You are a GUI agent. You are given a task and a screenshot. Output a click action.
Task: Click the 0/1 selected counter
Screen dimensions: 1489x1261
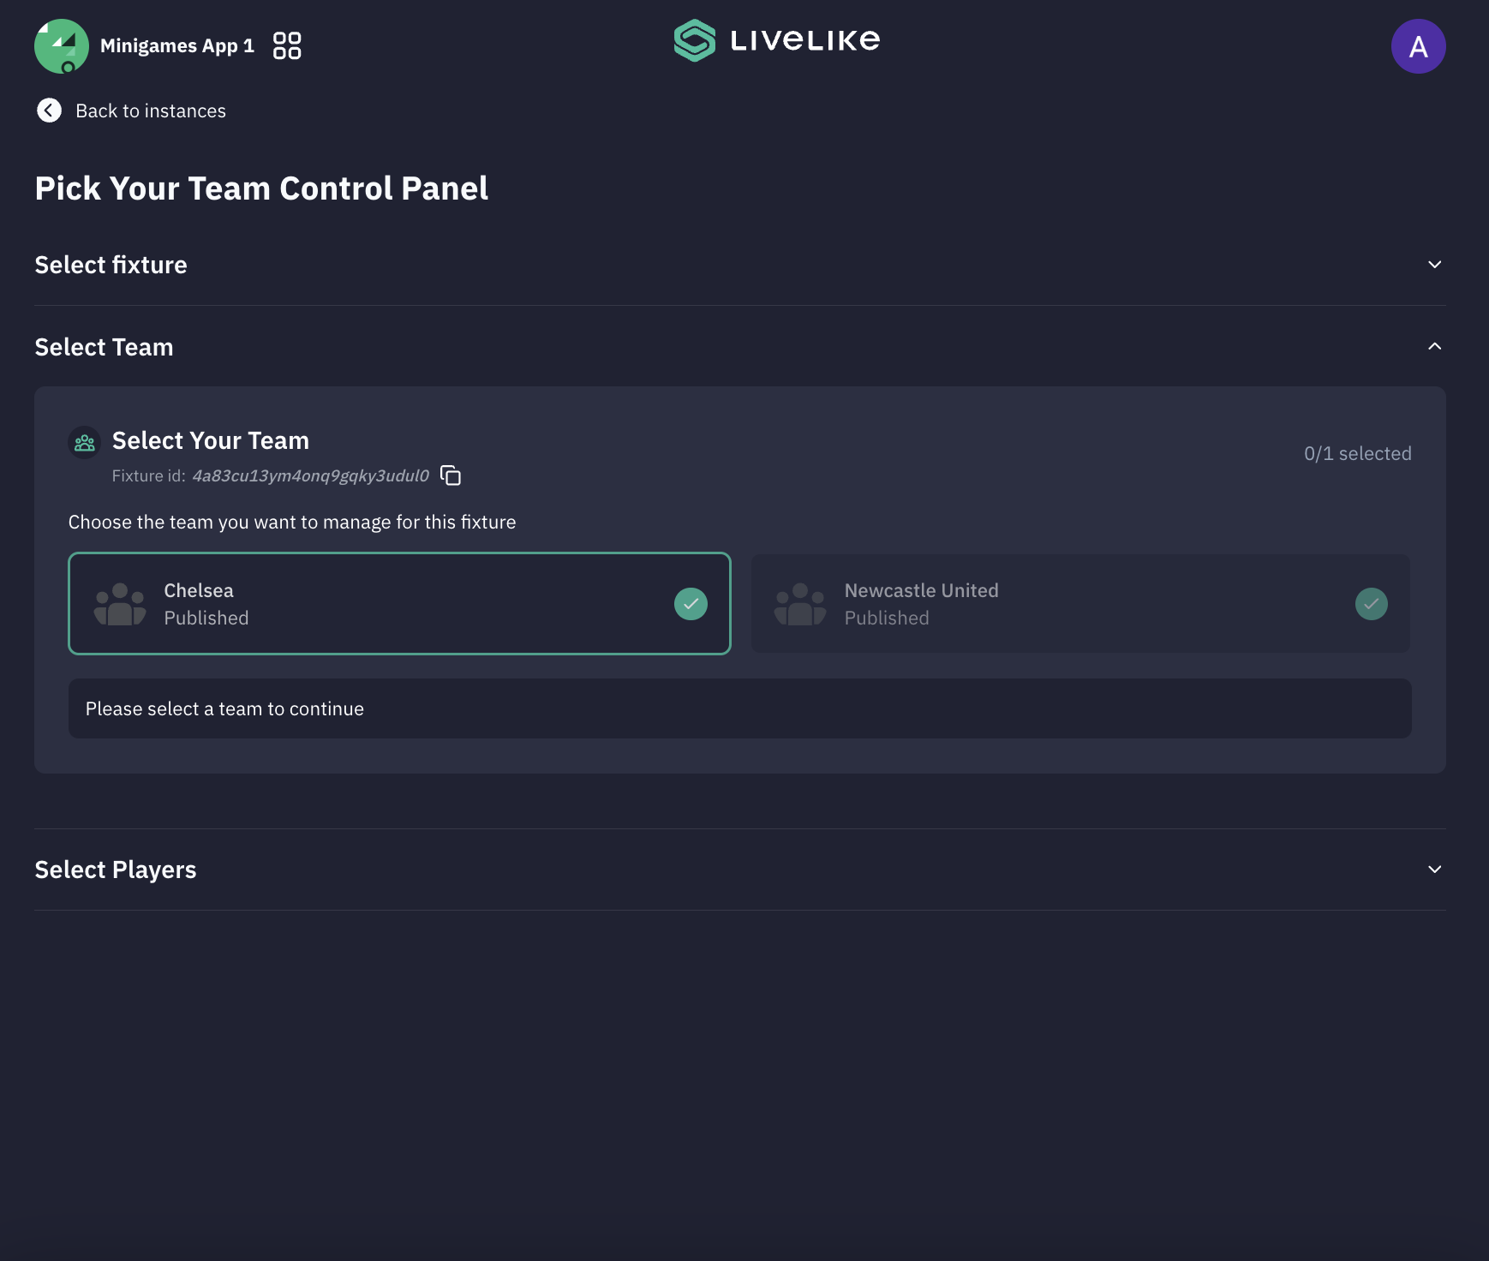coord(1357,454)
